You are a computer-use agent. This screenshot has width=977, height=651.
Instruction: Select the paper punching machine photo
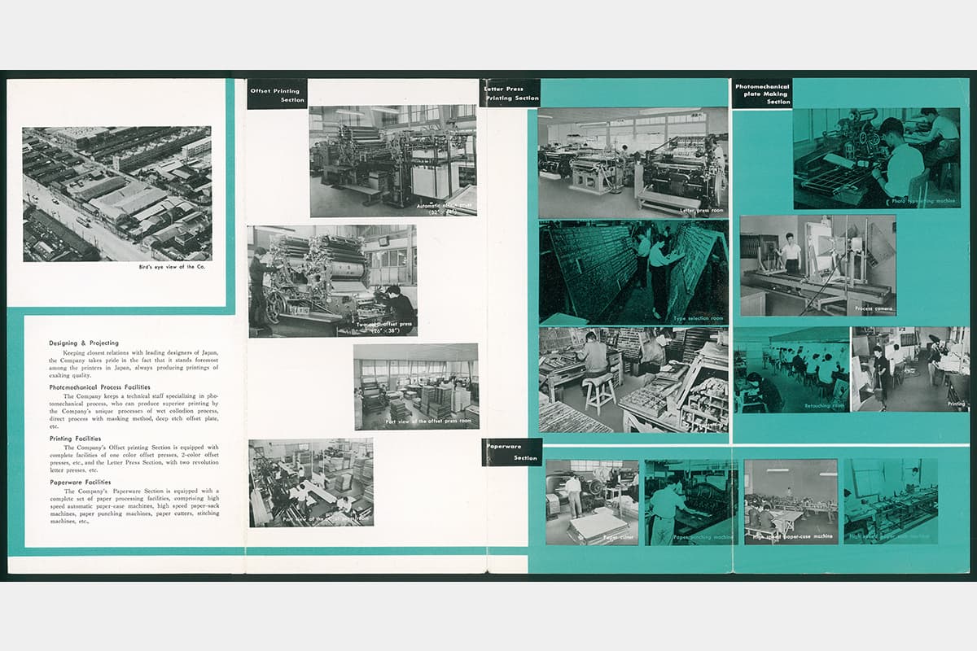pos(691,502)
